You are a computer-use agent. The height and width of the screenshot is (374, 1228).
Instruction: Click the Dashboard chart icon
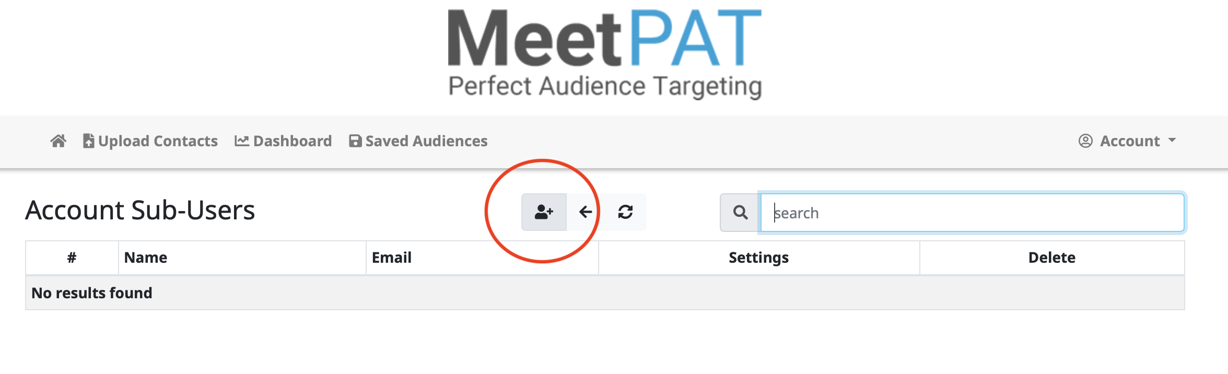point(241,141)
